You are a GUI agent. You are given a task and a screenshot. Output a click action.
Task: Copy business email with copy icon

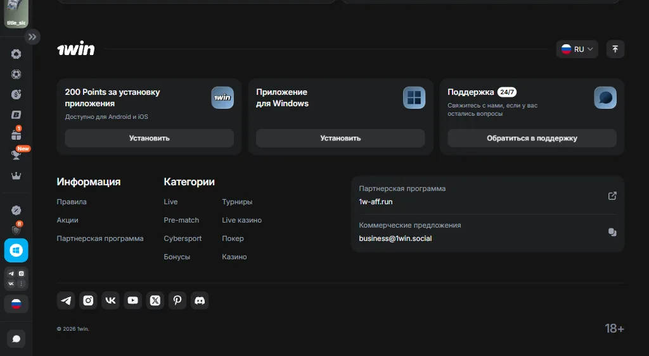click(612, 232)
